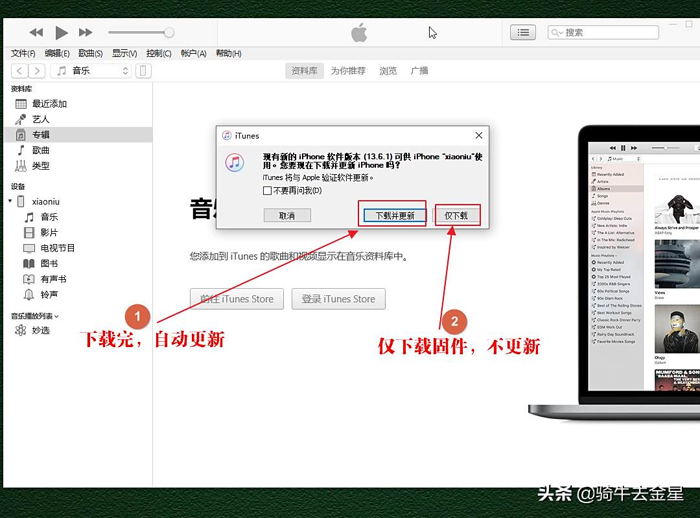700x518 pixels.
Task: Click the 电视节目 monitor icon
Action: (29, 248)
